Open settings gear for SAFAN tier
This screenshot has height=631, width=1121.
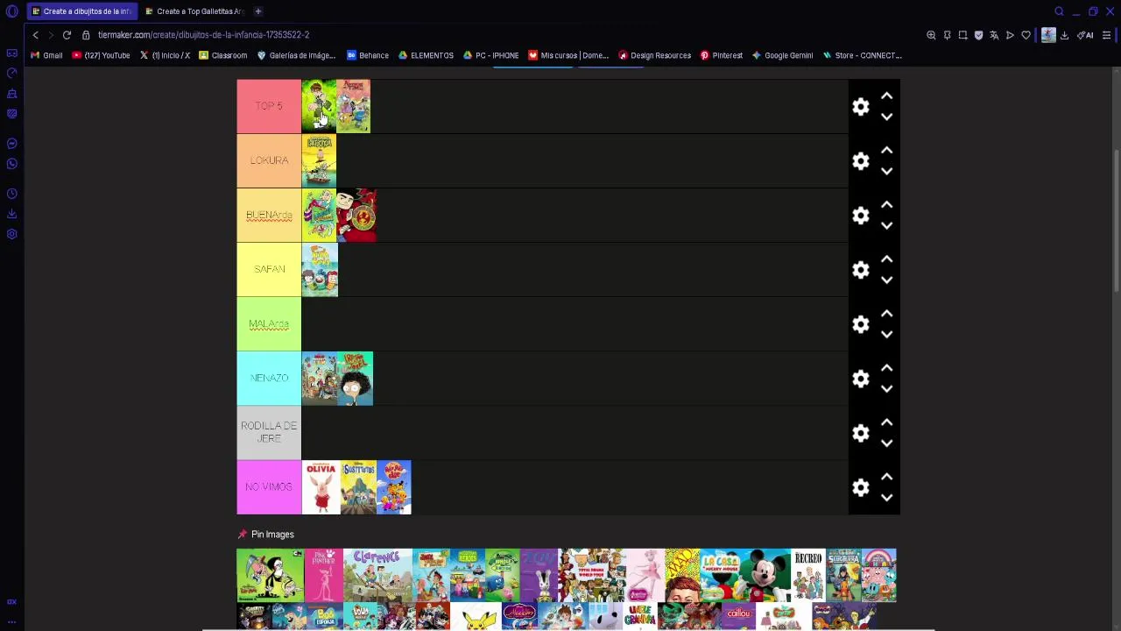(x=861, y=270)
